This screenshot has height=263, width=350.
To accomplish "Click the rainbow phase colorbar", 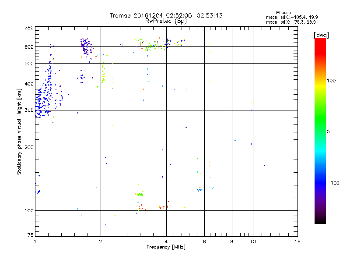I will click(x=320, y=131).
